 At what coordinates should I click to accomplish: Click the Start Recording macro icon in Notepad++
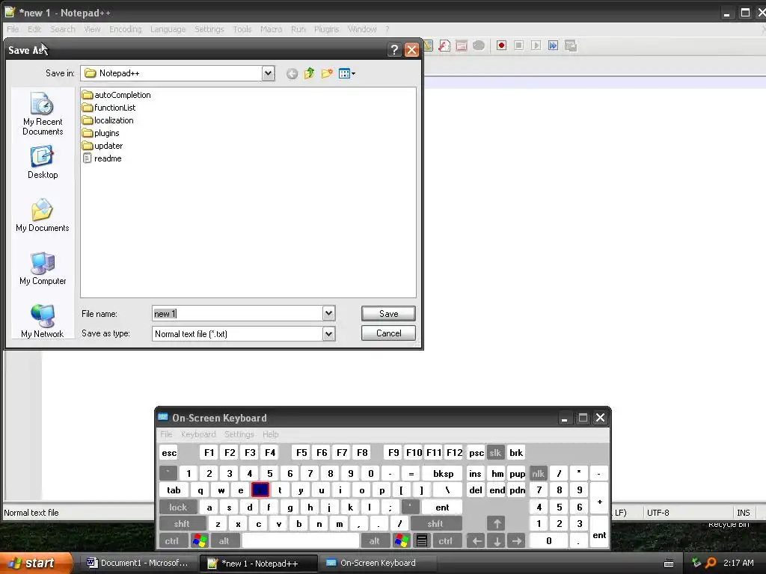point(501,46)
